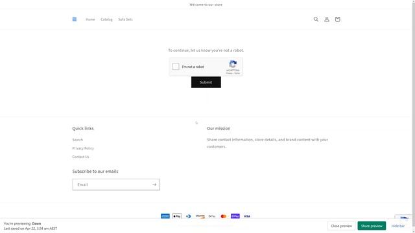This screenshot has height=233, width=415.
Task: Click the Last saved timestamp text
Action: 30,228
